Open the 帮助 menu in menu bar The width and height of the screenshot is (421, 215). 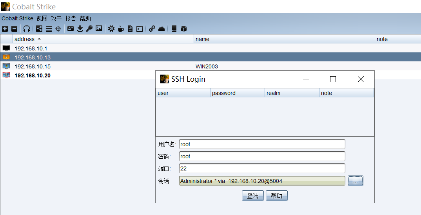85,18
